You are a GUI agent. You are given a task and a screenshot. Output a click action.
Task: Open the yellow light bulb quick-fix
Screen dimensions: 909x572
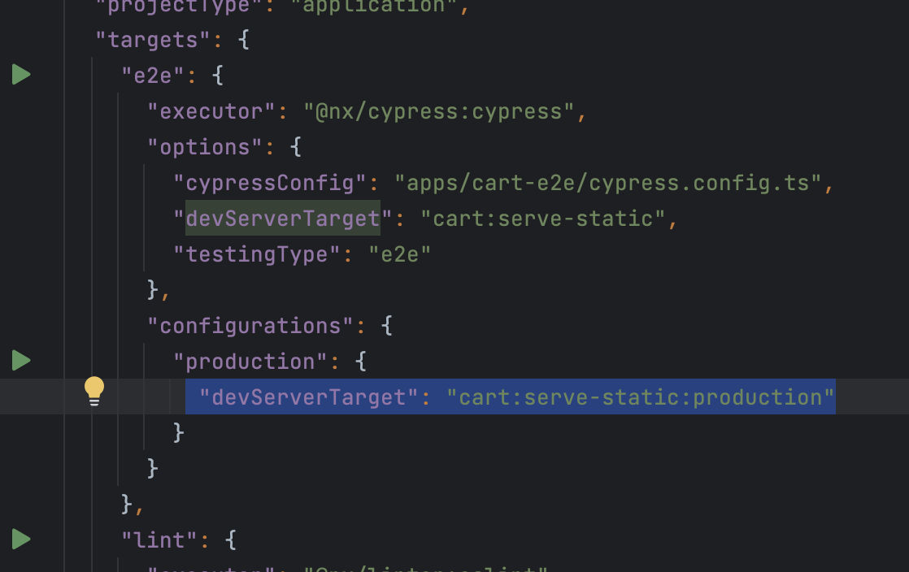(x=94, y=391)
